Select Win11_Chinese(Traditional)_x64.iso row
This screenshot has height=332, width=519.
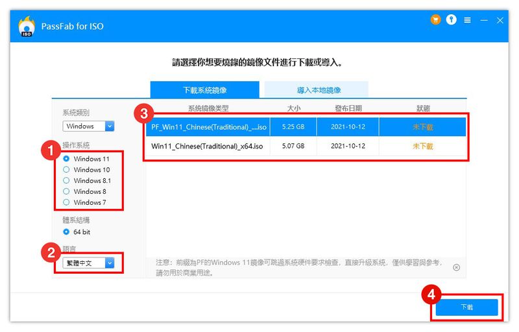(306, 146)
